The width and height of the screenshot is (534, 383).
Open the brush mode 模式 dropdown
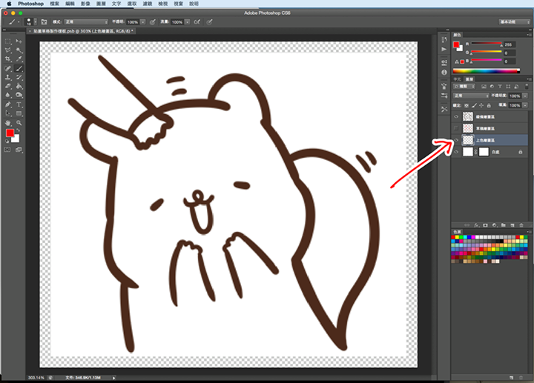(87, 21)
